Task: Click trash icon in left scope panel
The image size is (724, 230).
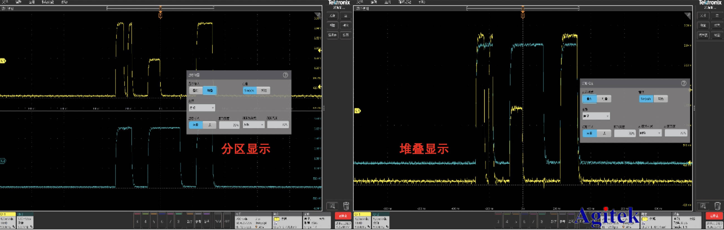Action: [x=346, y=206]
